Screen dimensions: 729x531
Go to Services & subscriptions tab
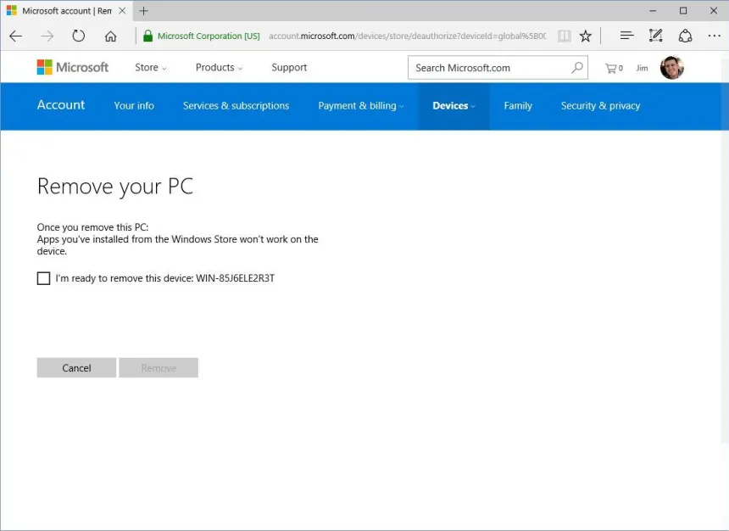(x=236, y=106)
